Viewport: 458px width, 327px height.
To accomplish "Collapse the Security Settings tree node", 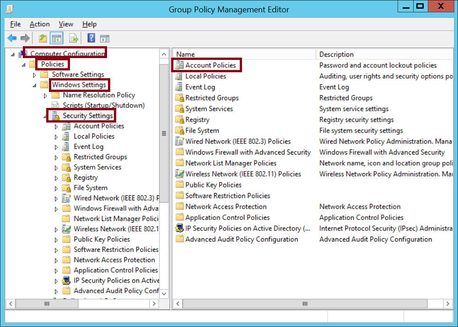I will pyautogui.click(x=45, y=116).
